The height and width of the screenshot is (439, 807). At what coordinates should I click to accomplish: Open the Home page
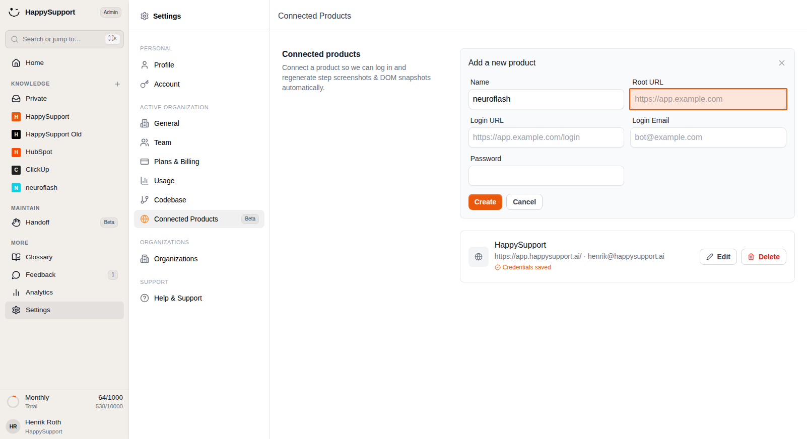(64, 63)
